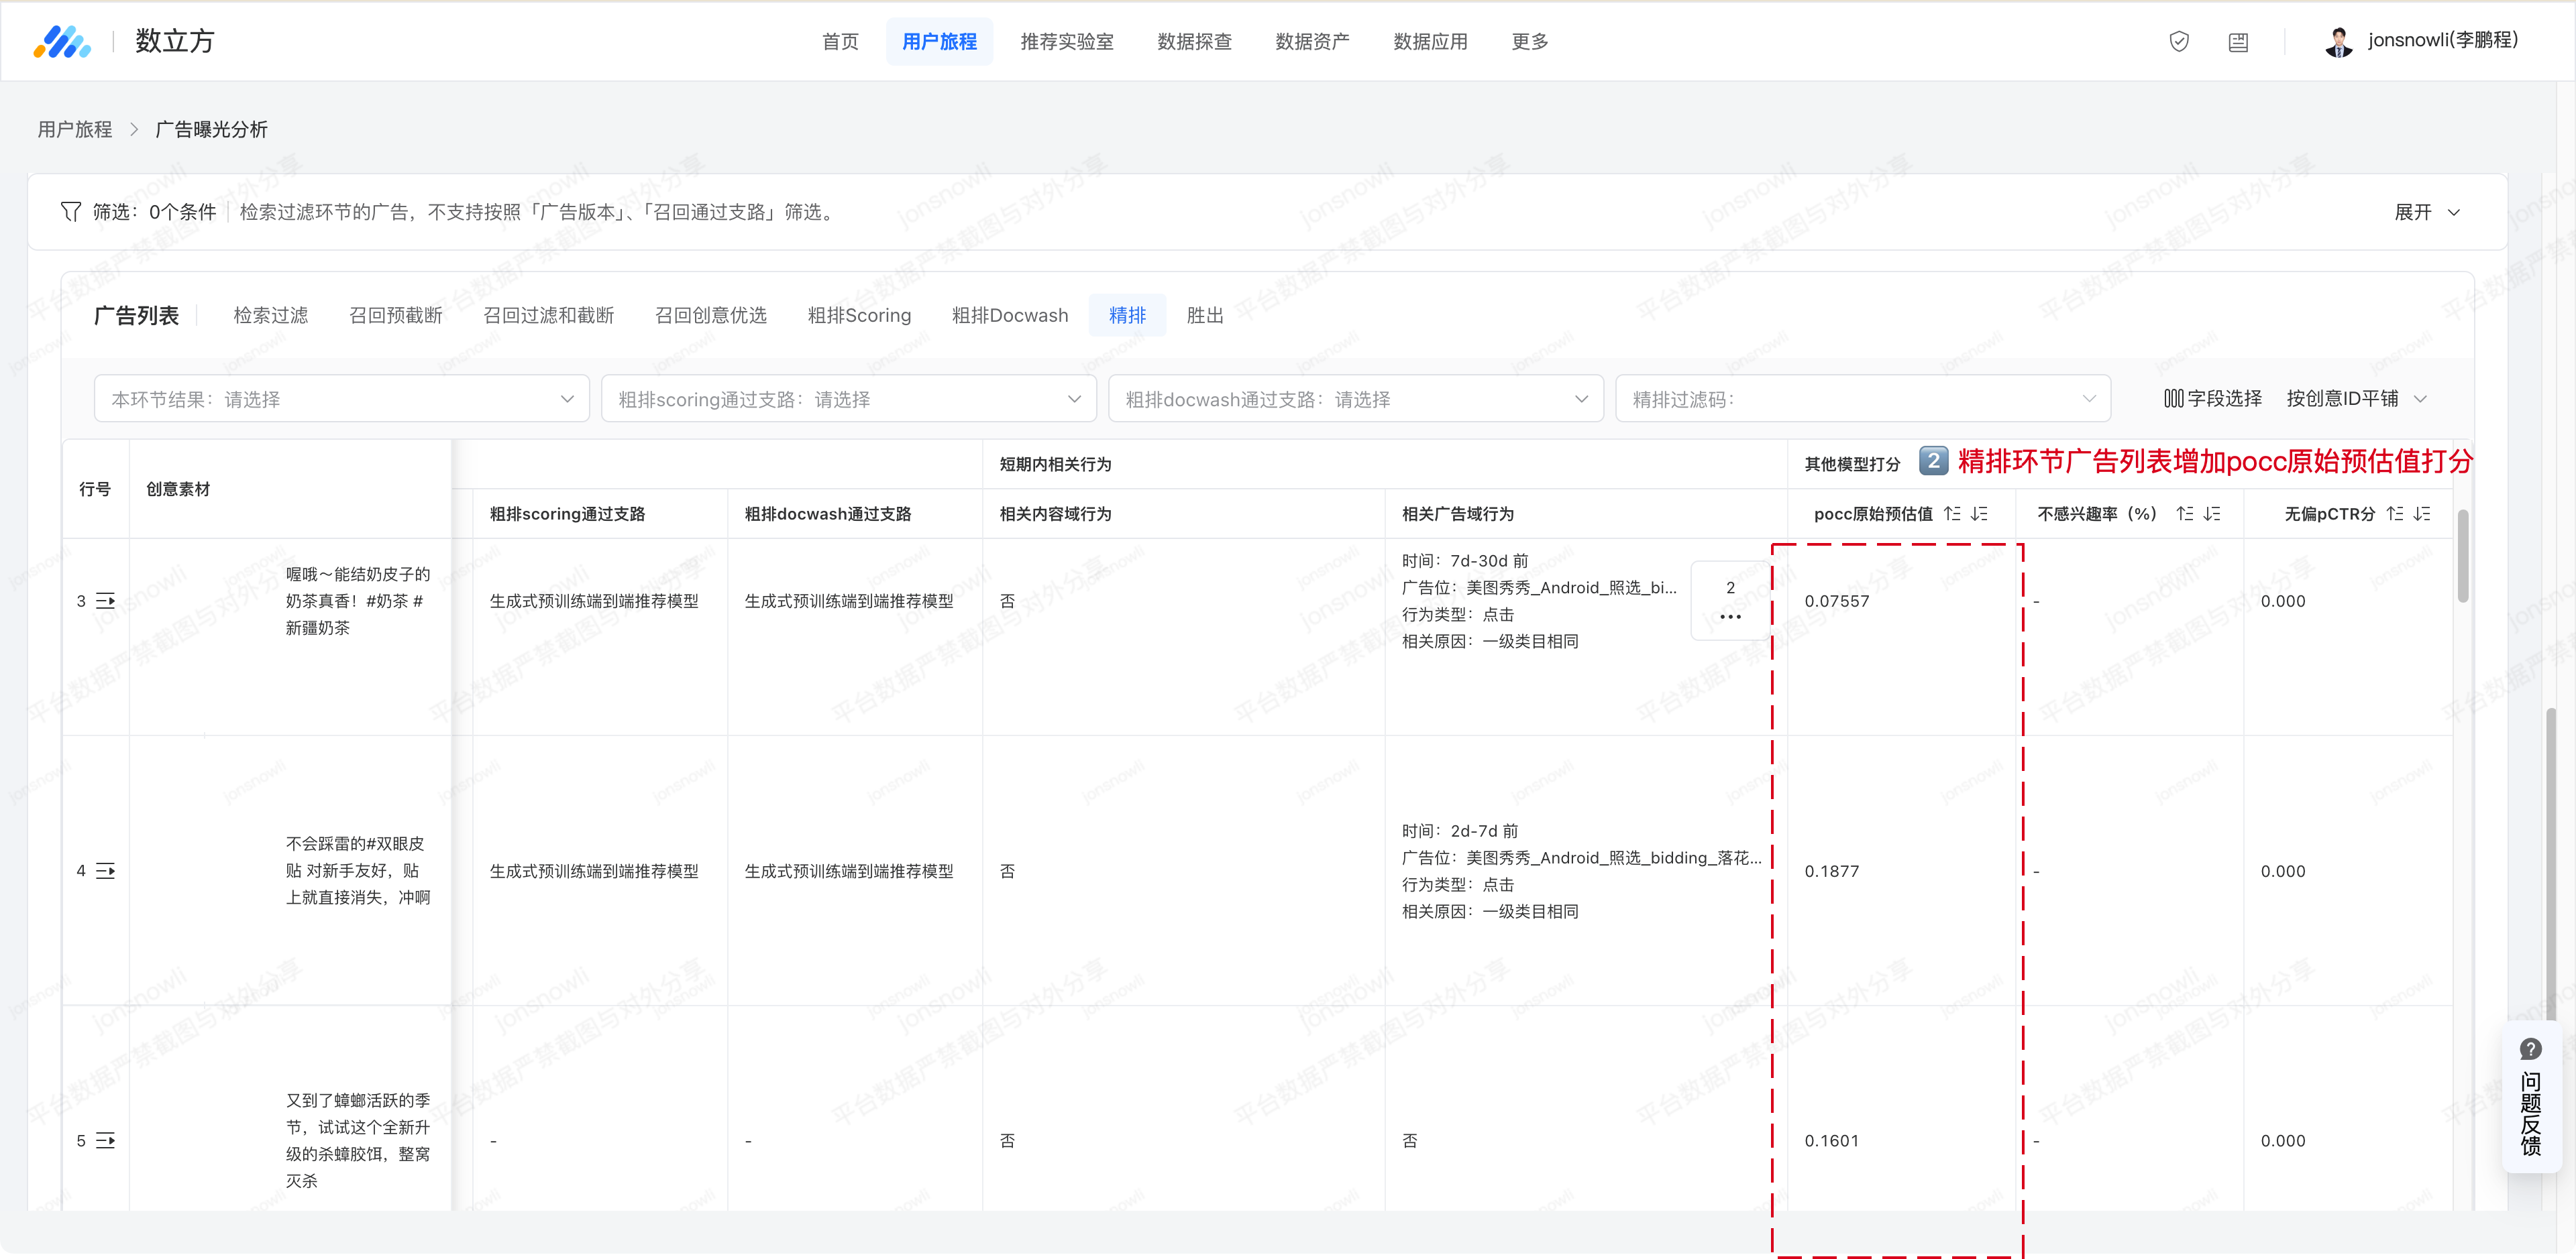The image size is (2576, 1259).
Task: Open the document icon beside the shield
Action: (2238, 42)
